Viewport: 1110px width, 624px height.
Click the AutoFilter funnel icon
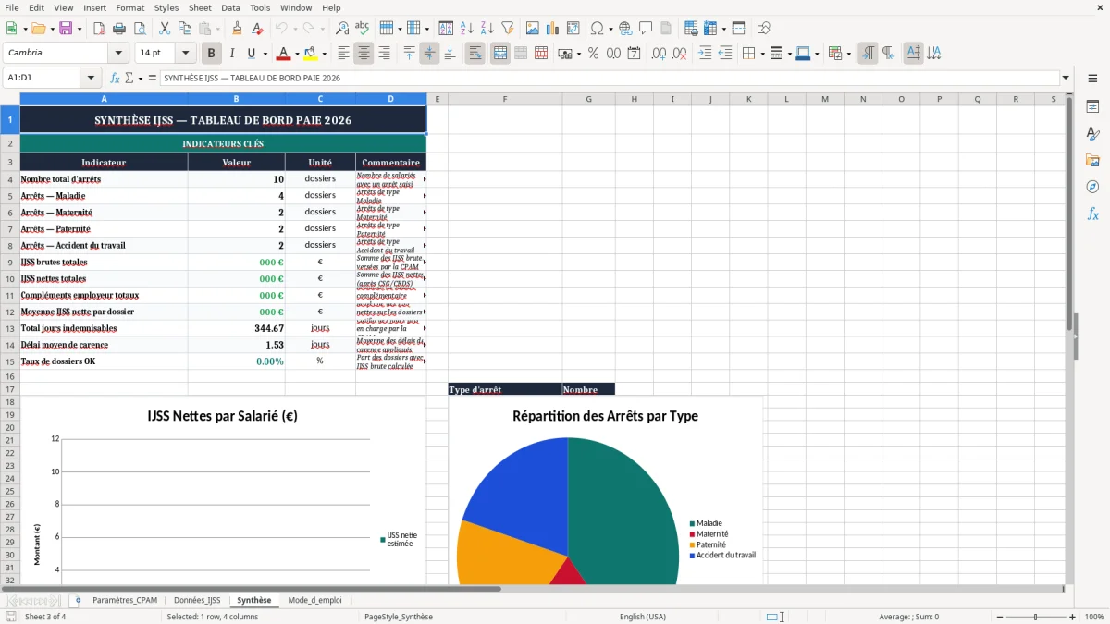(x=508, y=29)
